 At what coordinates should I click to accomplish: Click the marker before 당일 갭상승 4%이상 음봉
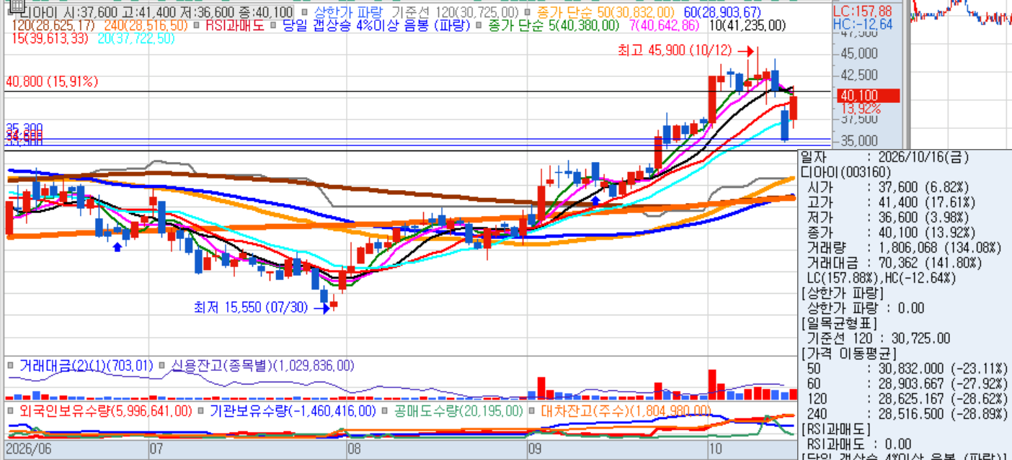pyautogui.click(x=272, y=25)
